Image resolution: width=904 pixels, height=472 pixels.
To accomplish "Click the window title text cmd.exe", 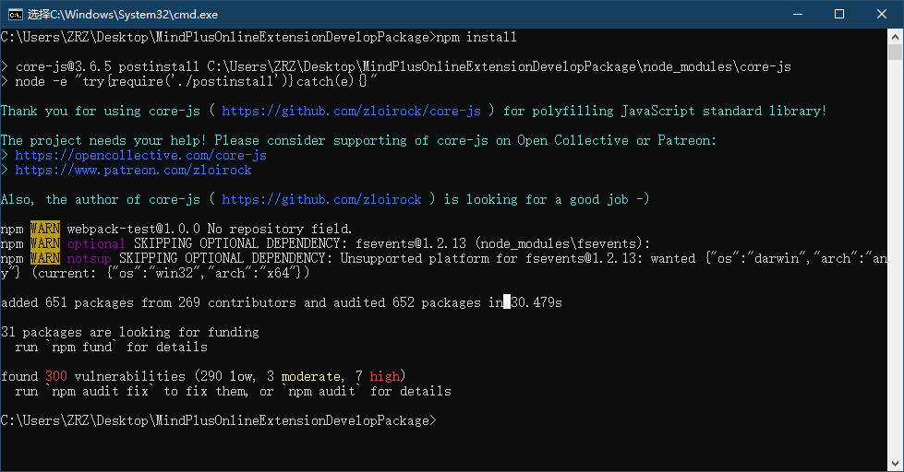I will click(x=123, y=15).
